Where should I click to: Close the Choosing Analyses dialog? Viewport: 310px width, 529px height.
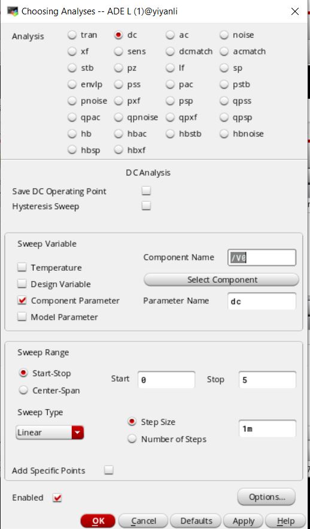[295, 11]
